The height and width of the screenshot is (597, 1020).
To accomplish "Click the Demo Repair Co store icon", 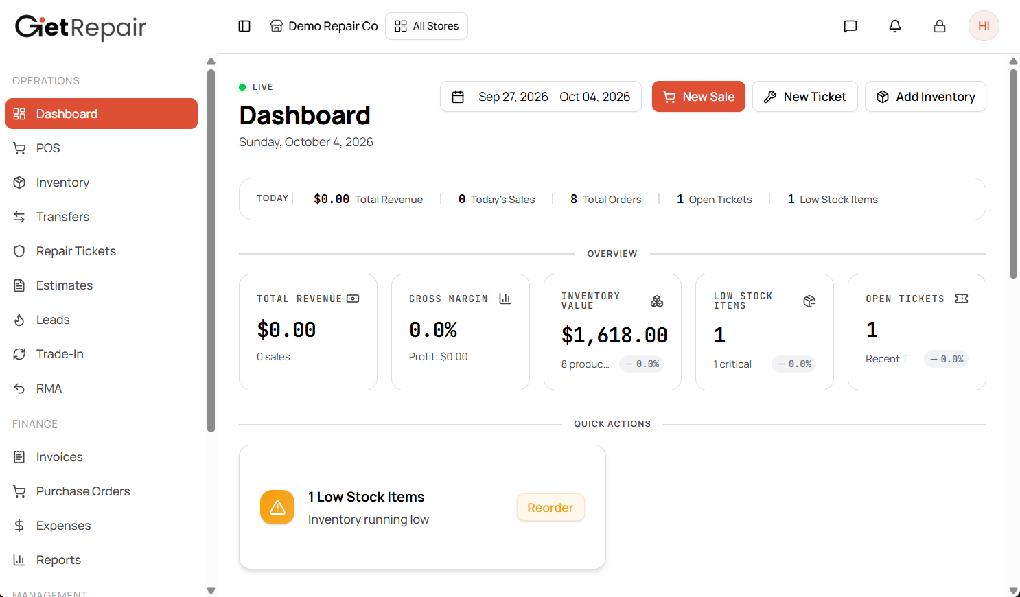I will pyautogui.click(x=277, y=26).
